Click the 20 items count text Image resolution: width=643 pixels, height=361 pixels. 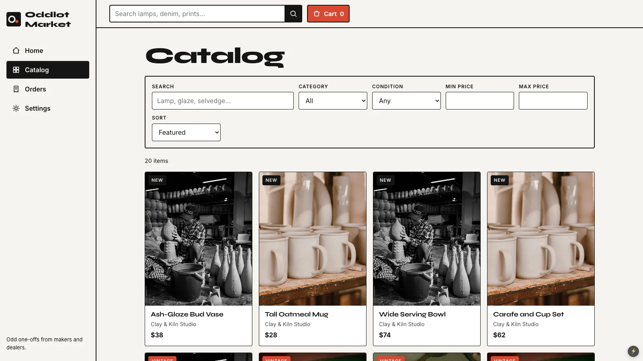pyautogui.click(x=156, y=161)
